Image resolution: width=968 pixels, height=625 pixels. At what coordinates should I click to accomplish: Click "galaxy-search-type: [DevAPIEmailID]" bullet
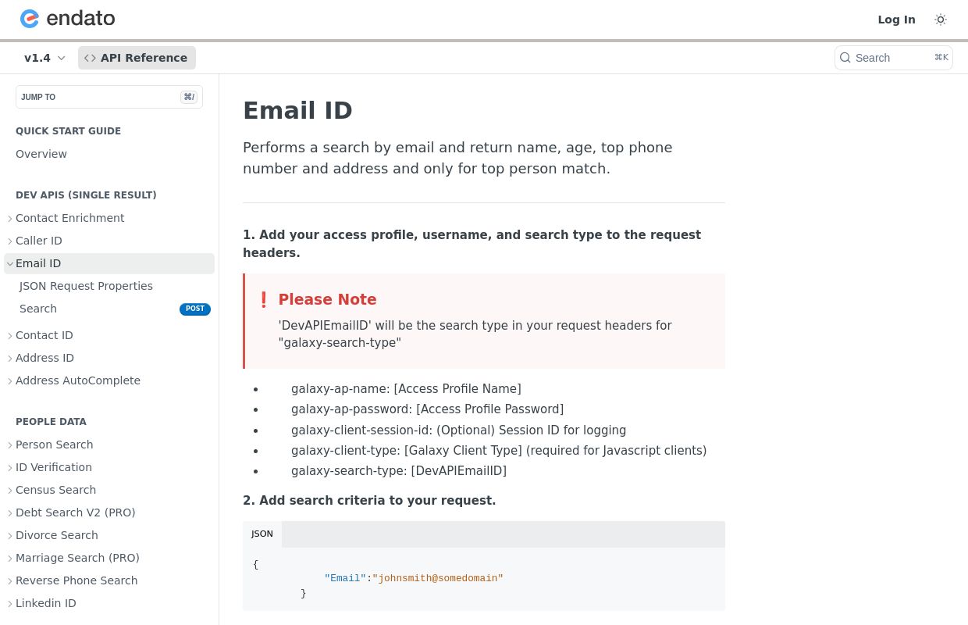coord(399,471)
